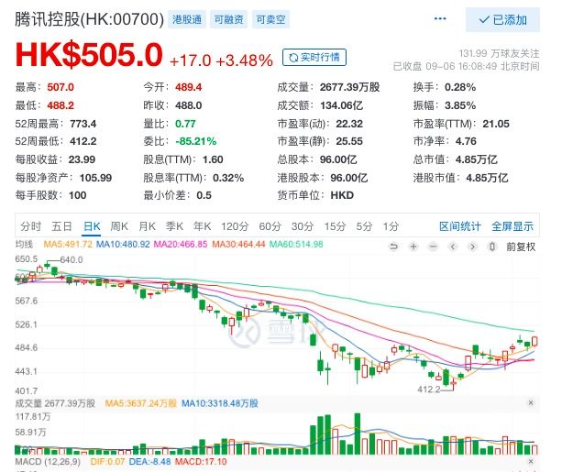Select the 港股通 tag
Image resolution: width=562 pixels, height=472 pixels.
187,19
